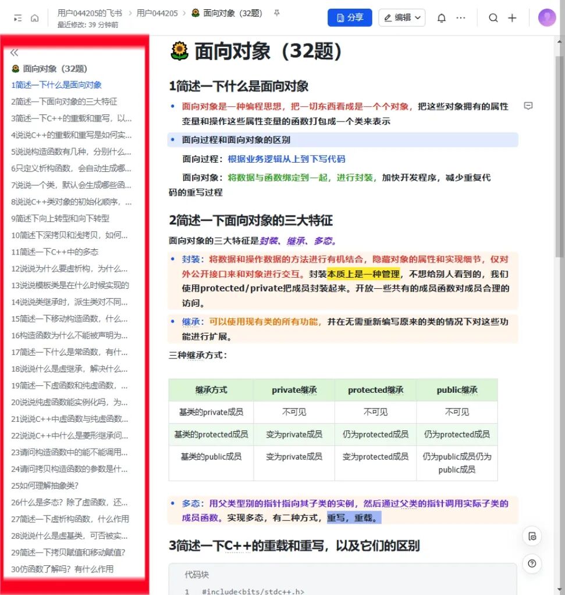Click heading 3简述一下C++的重载和重写
The image size is (565, 595).
point(294,546)
